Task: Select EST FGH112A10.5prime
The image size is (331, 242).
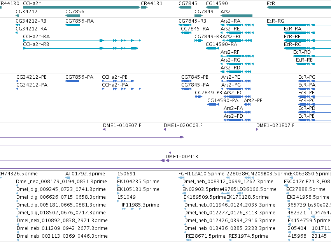Action: click(182, 178)
